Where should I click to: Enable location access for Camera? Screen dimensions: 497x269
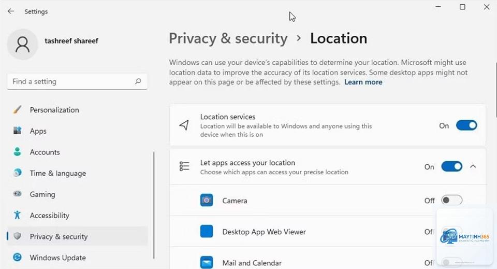click(451, 200)
